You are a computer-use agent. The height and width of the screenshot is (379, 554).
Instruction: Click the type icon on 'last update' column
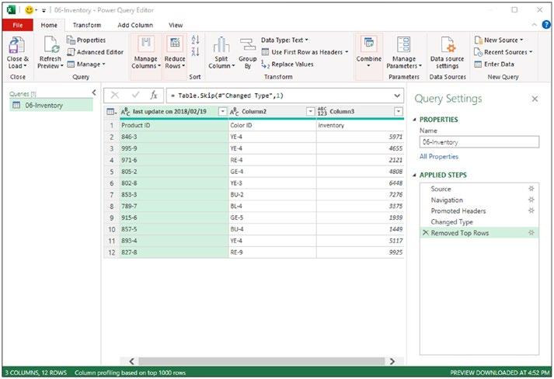[126, 112]
